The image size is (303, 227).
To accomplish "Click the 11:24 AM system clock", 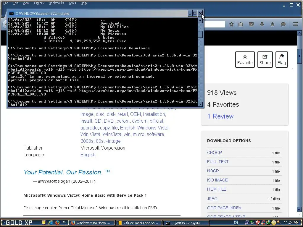I will coord(291,223).
